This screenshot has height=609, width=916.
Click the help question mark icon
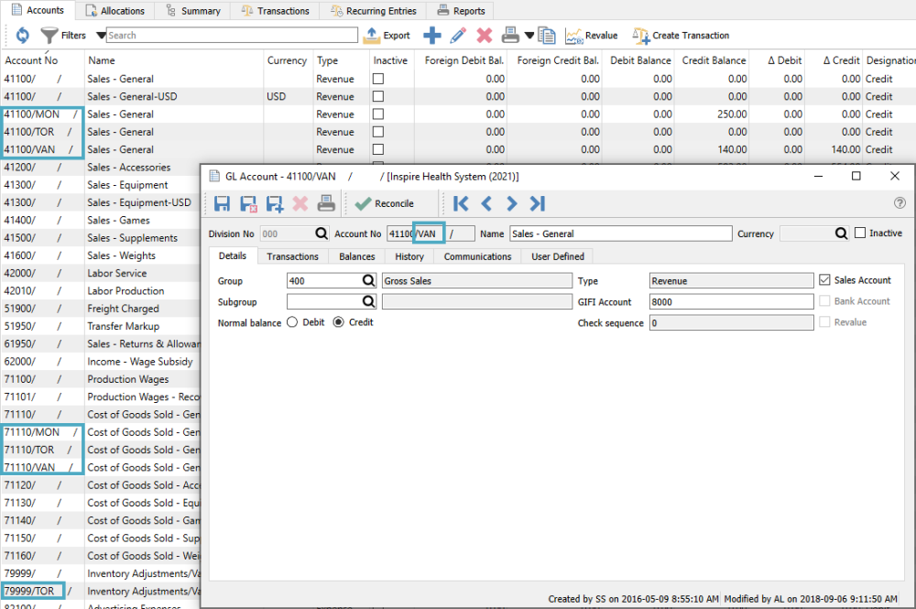coord(900,203)
